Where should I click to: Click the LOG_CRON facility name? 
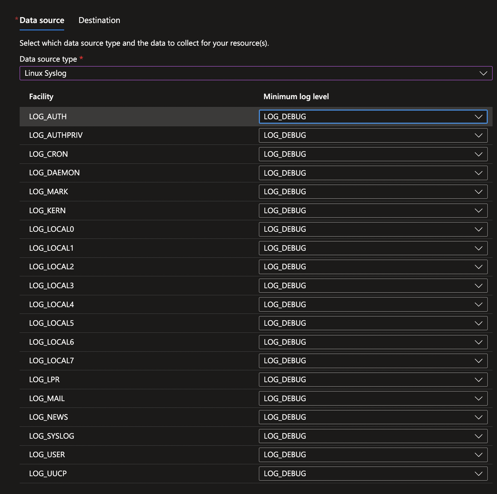(49, 154)
